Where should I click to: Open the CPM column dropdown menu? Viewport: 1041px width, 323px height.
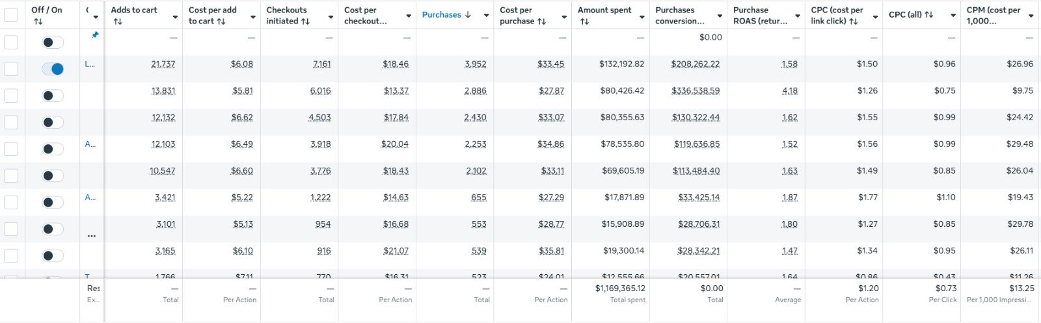coord(1031,16)
